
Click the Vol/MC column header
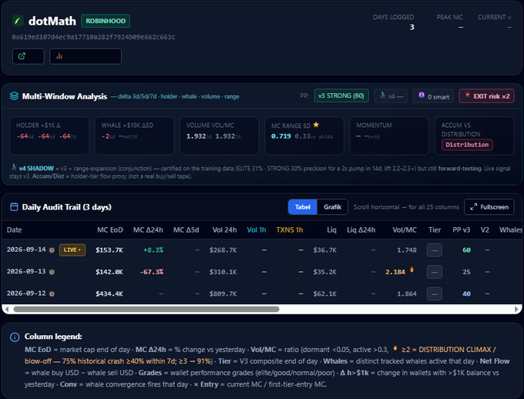(405, 230)
